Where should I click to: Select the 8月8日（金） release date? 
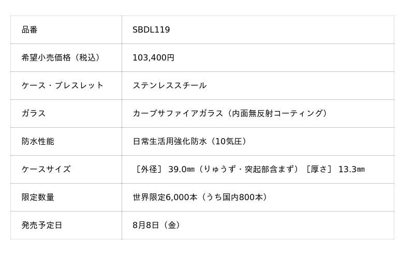point(157,226)
